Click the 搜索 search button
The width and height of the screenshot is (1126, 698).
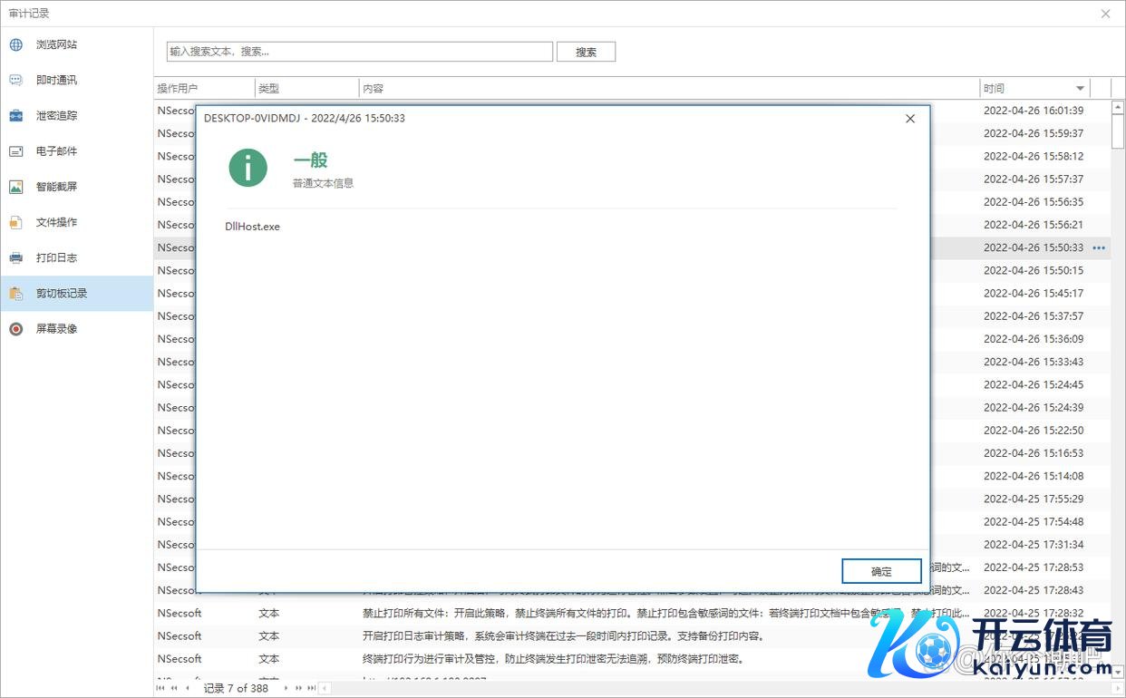coord(586,52)
